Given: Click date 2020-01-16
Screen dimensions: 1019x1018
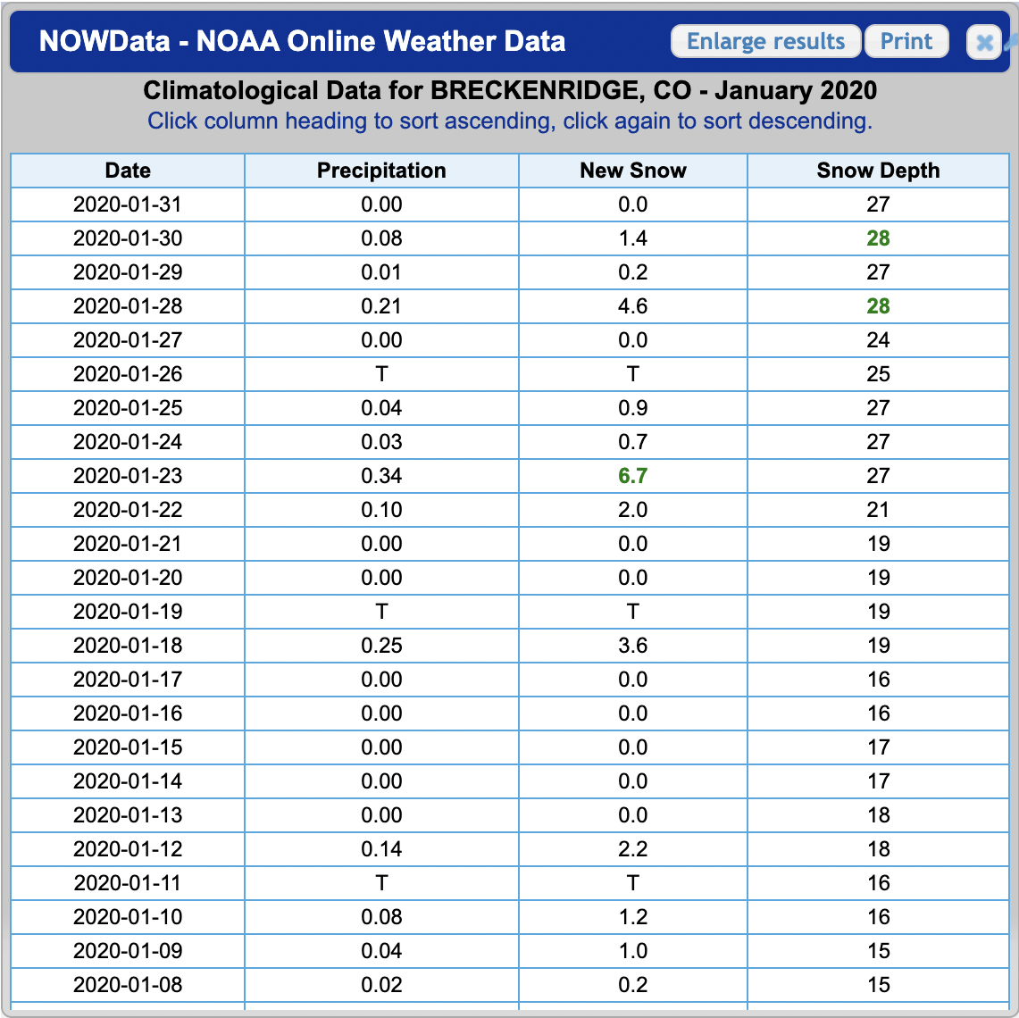Looking at the screenshot, I should 128,713.
